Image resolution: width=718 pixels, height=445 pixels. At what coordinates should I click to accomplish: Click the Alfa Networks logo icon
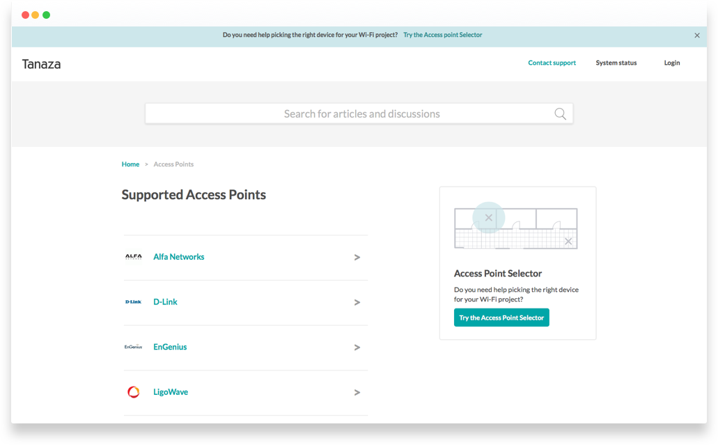click(133, 257)
